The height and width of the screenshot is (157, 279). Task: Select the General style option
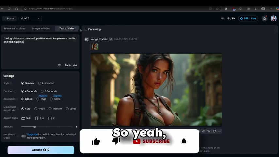click(x=27, y=83)
